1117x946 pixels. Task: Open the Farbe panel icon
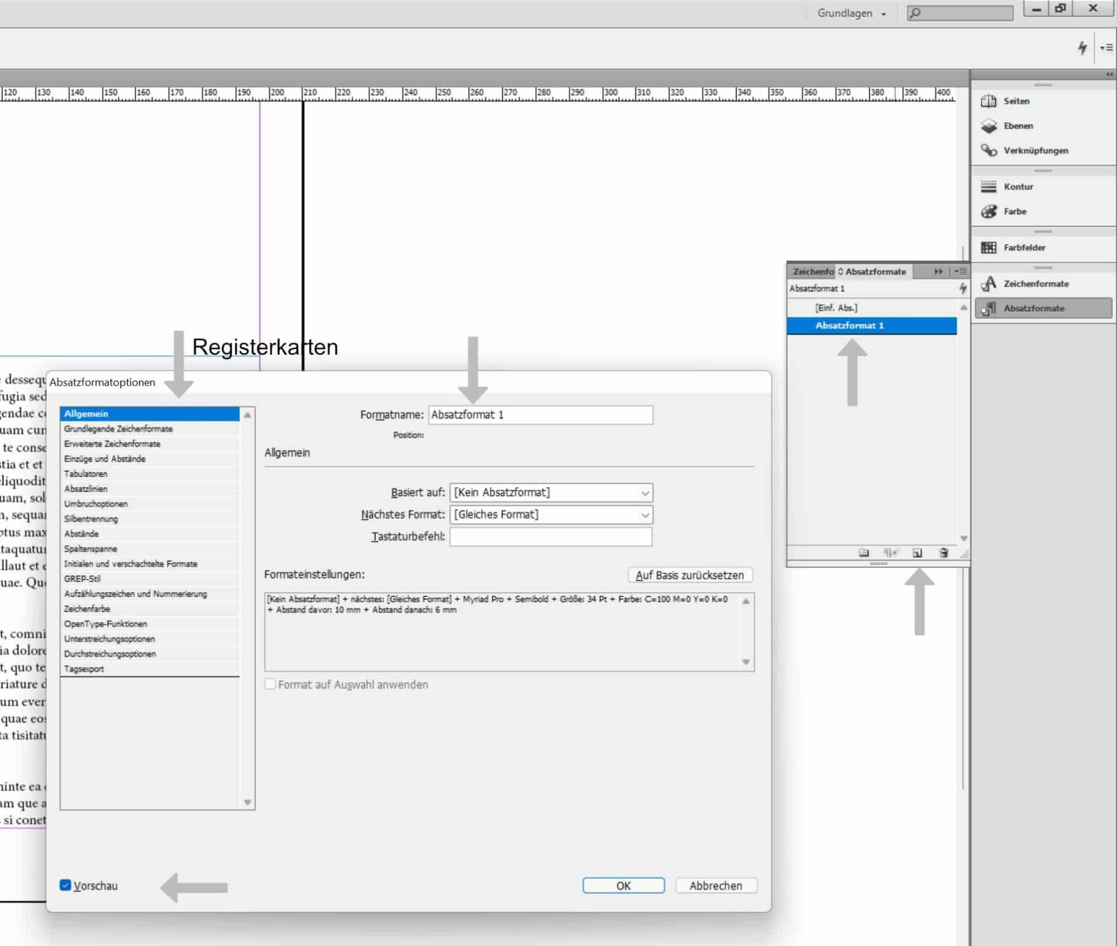coord(989,212)
